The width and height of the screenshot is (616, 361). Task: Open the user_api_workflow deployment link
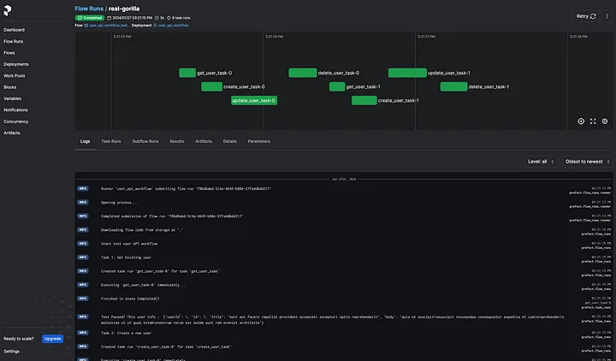tap(173, 26)
